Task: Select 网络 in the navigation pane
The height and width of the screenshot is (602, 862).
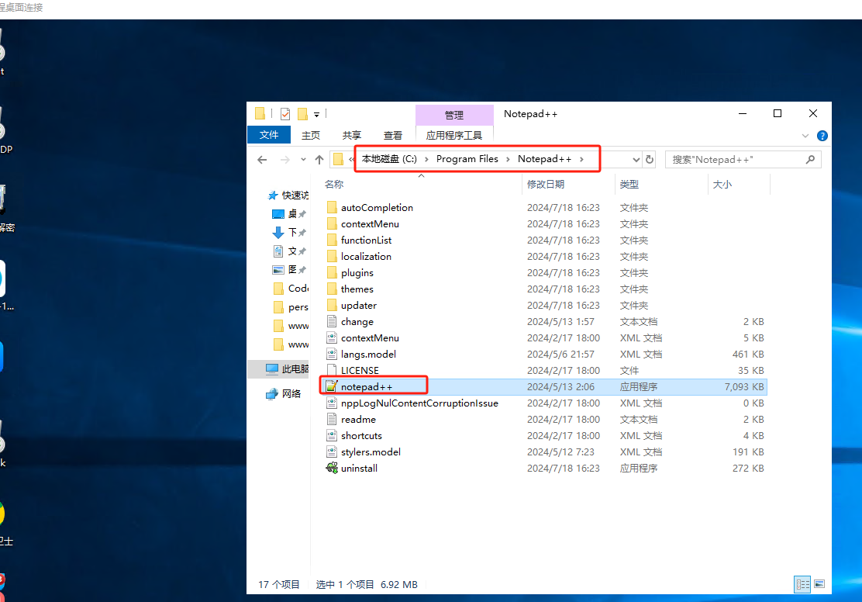Action: click(291, 393)
